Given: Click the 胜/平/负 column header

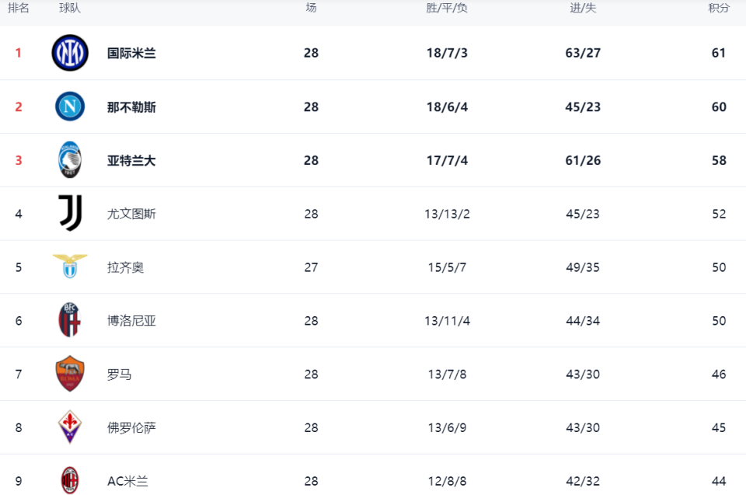Looking at the screenshot, I should pos(447,8).
